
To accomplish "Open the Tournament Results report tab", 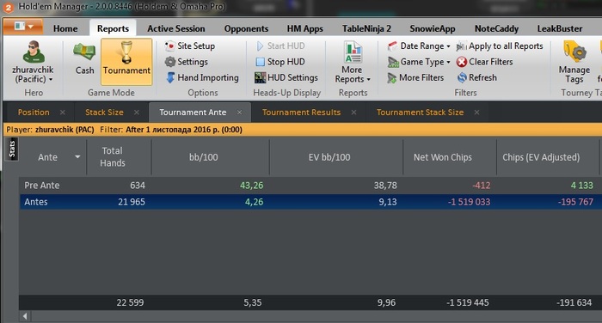I will (301, 113).
